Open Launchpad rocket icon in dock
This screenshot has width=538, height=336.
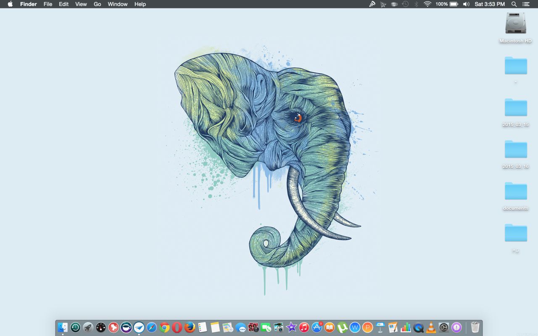(88, 327)
